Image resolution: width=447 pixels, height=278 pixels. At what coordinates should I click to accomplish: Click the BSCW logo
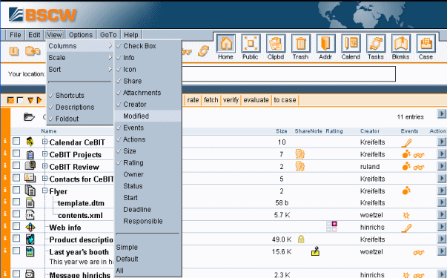(x=42, y=15)
